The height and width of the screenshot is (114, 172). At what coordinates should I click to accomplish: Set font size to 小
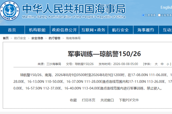click(168, 64)
